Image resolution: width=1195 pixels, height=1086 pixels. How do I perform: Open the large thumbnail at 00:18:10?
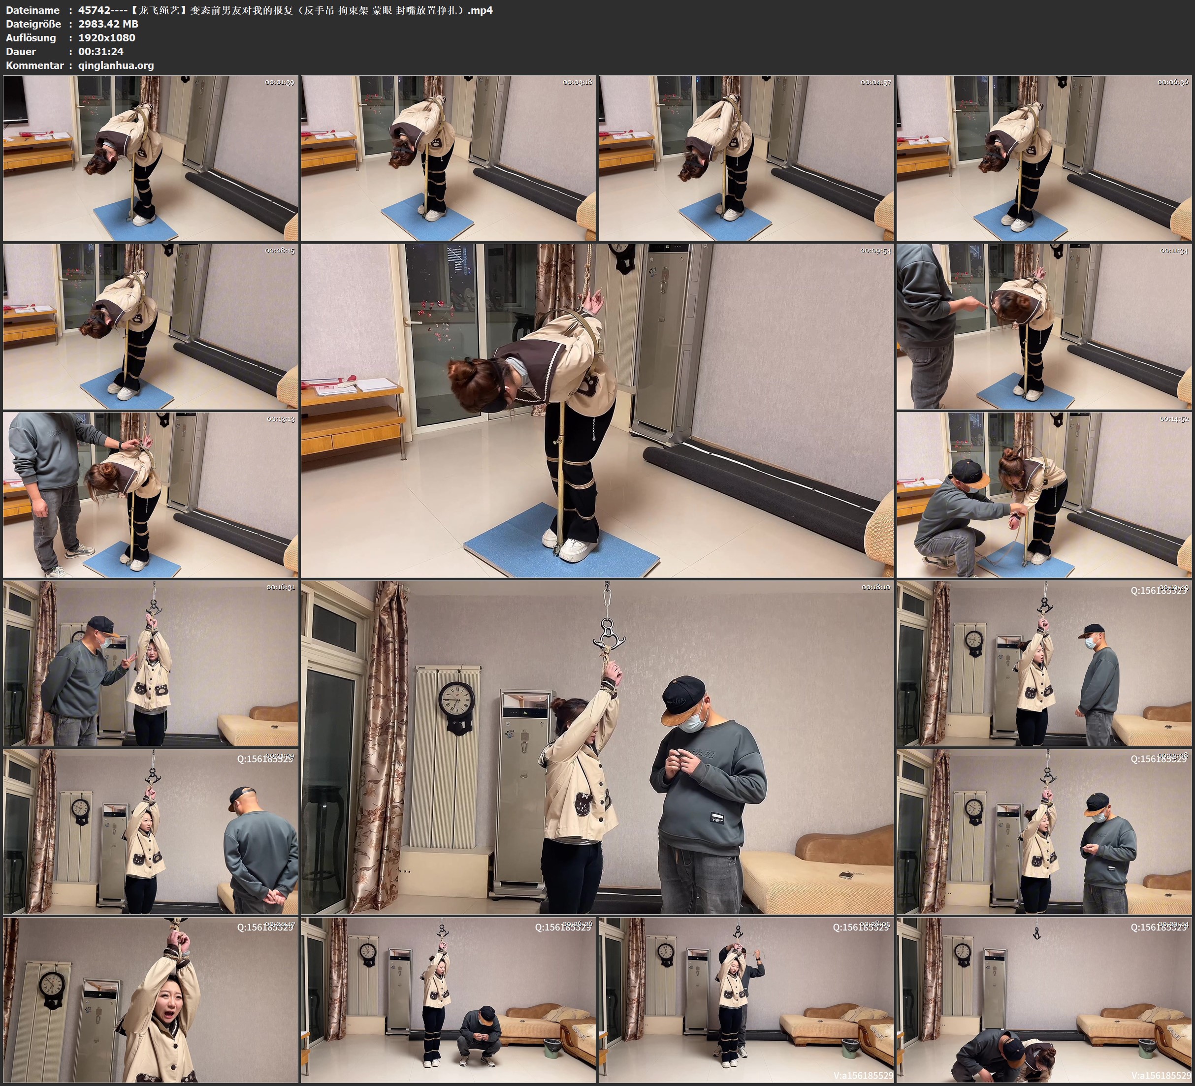598,747
